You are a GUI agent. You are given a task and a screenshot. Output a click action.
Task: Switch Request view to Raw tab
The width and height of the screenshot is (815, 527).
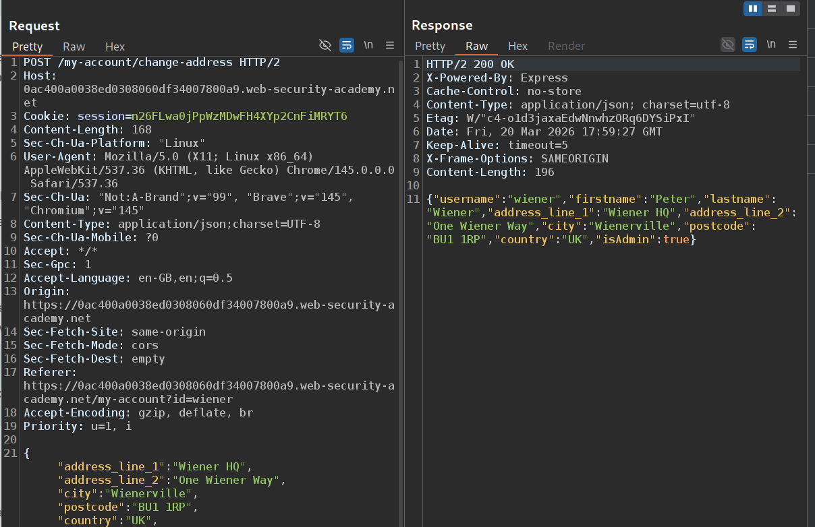pos(74,46)
